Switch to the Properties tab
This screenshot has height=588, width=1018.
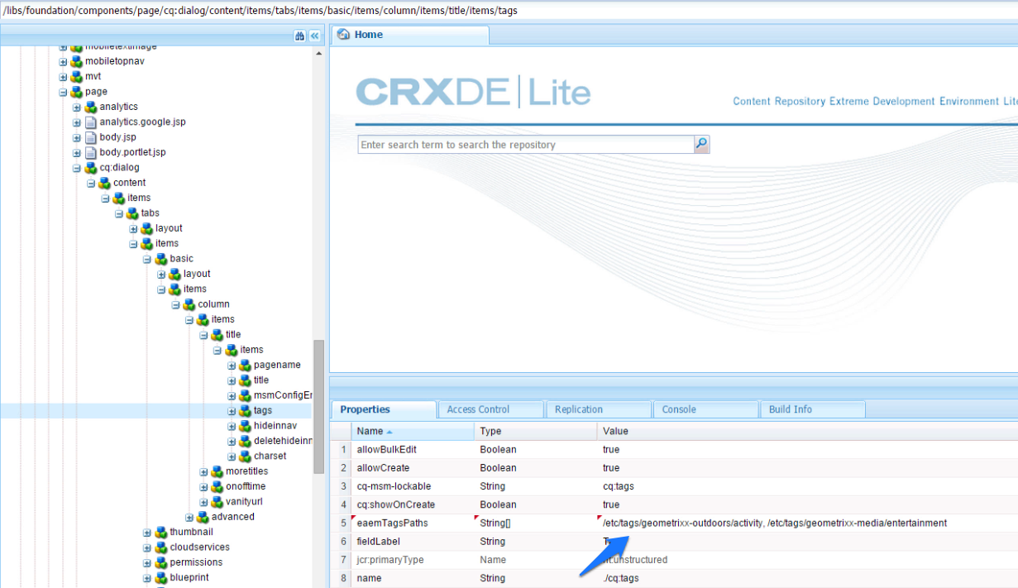pyautogui.click(x=384, y=409)
